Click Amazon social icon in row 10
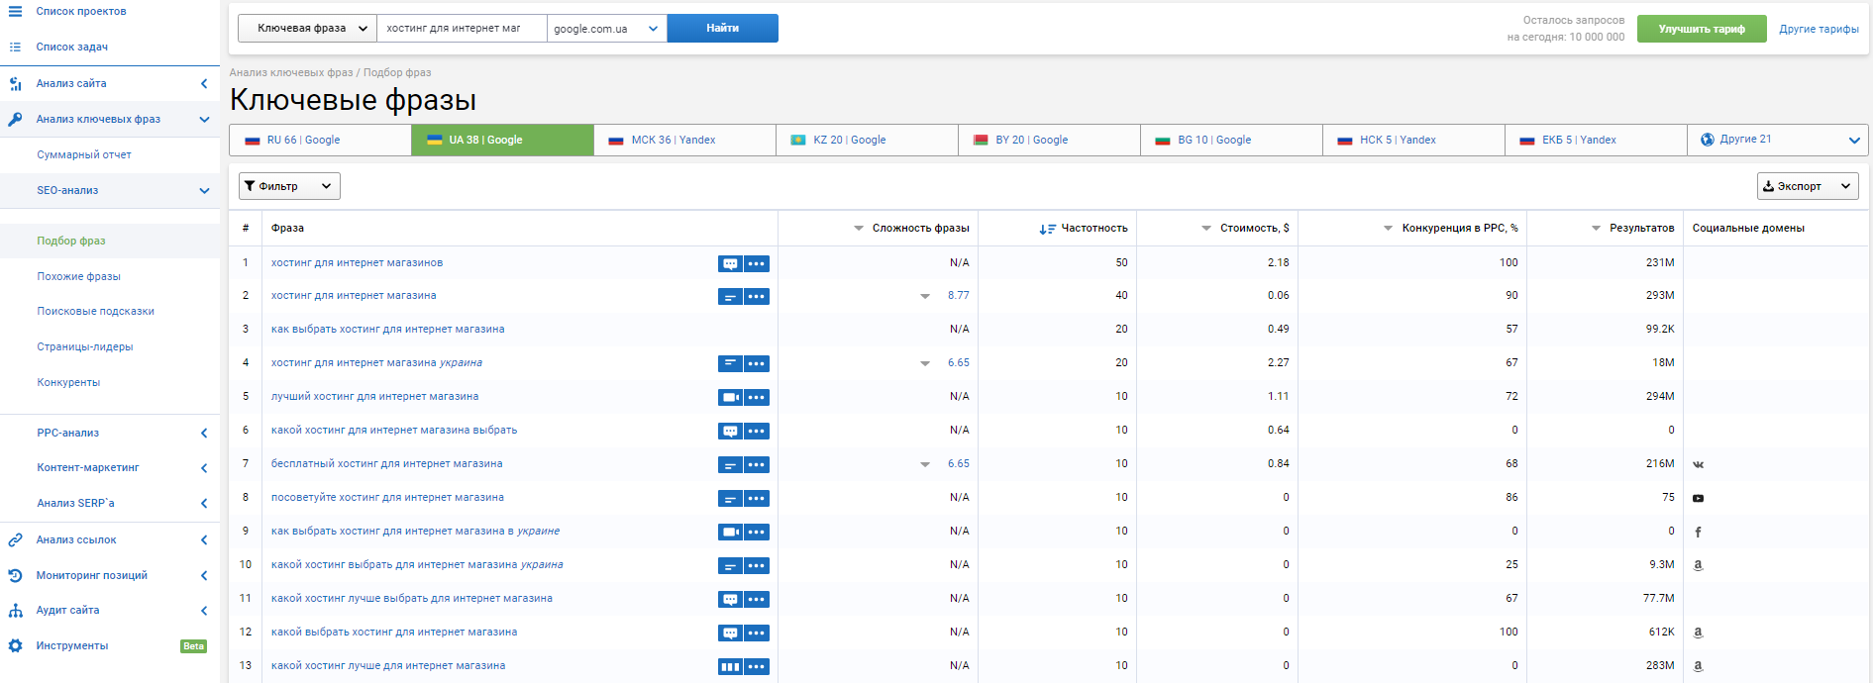Screen dimensions: 1873x683 tap(1698, 565)
